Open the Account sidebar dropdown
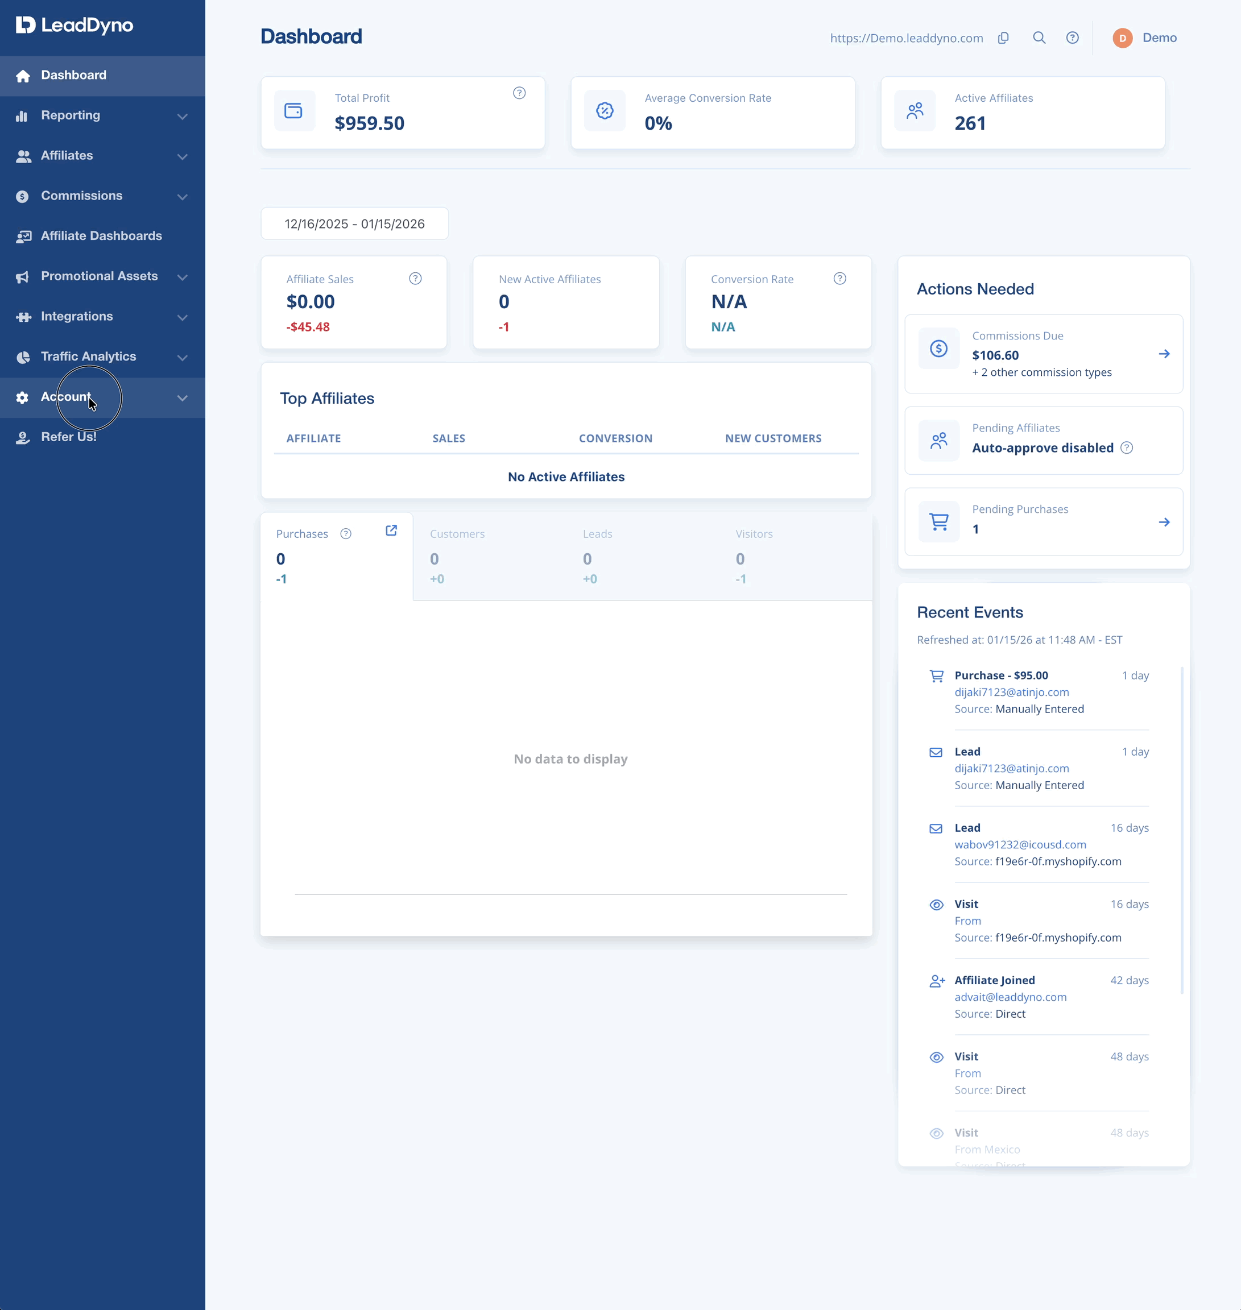1241x1310 pixels. click(102, 397)
